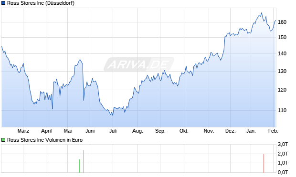This screenshot has width=296, height=177.
Task: Click the 'April' month axis label
Action: pos(46,131)
